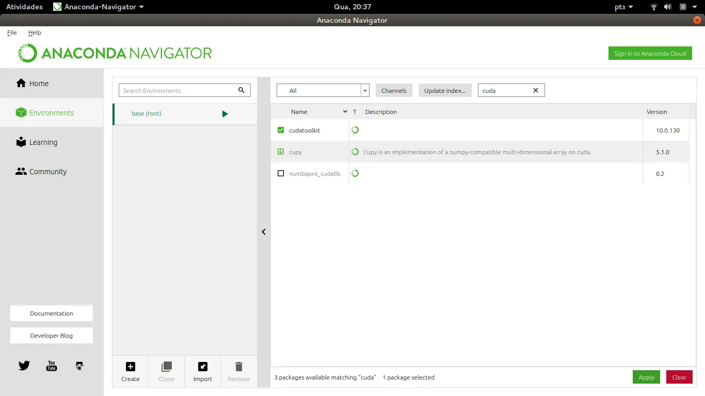Select the base (root) environment
The image size is (705, 396).
185,114
